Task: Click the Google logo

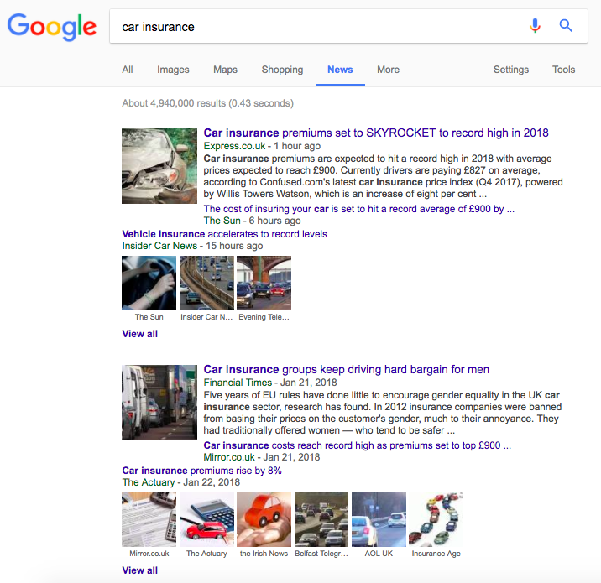Action: pyautogui.click(x=52, y=27)
